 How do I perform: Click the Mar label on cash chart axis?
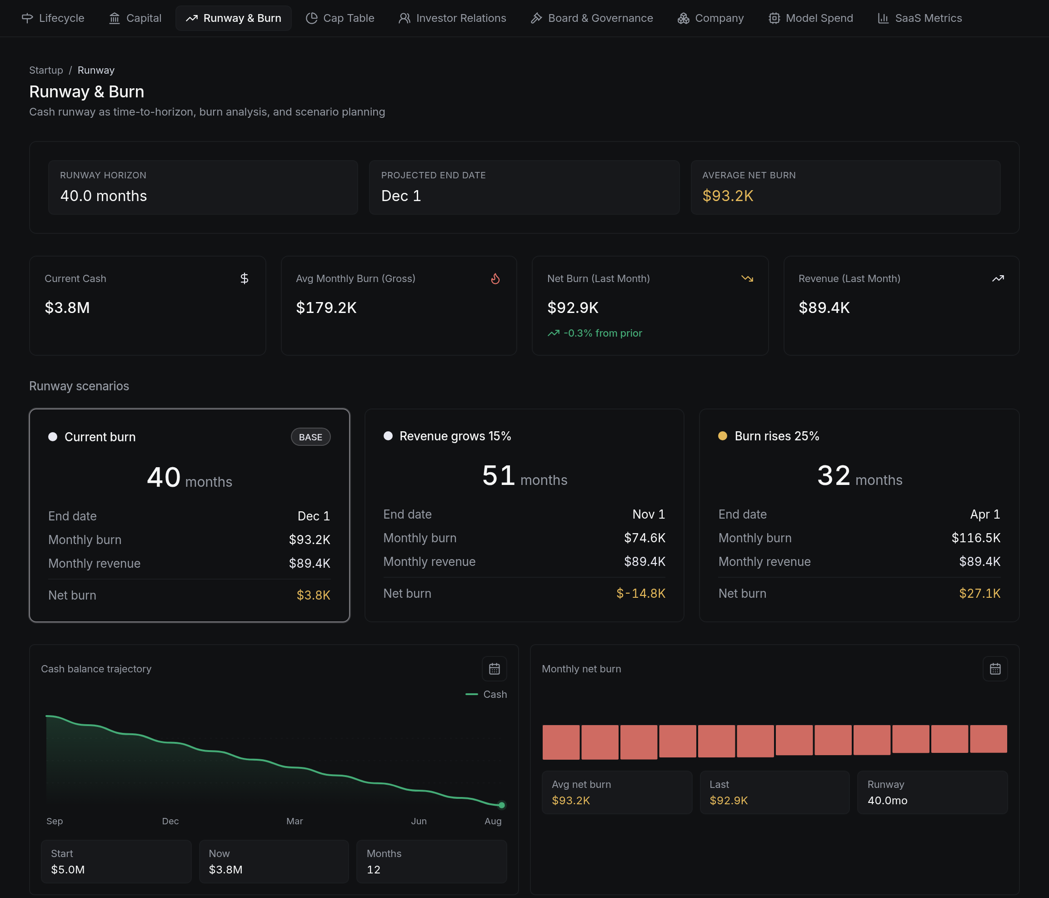tap(295, 821)
